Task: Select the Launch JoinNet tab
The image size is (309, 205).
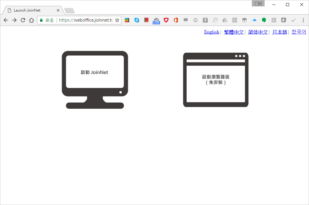Action: [33, 10]
